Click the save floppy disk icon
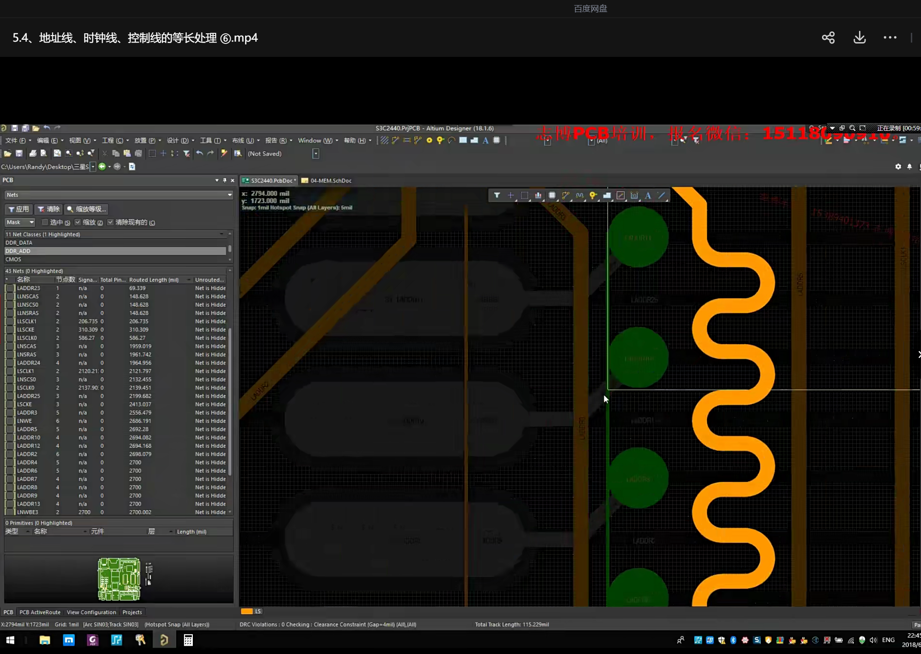 click(19, 154)
